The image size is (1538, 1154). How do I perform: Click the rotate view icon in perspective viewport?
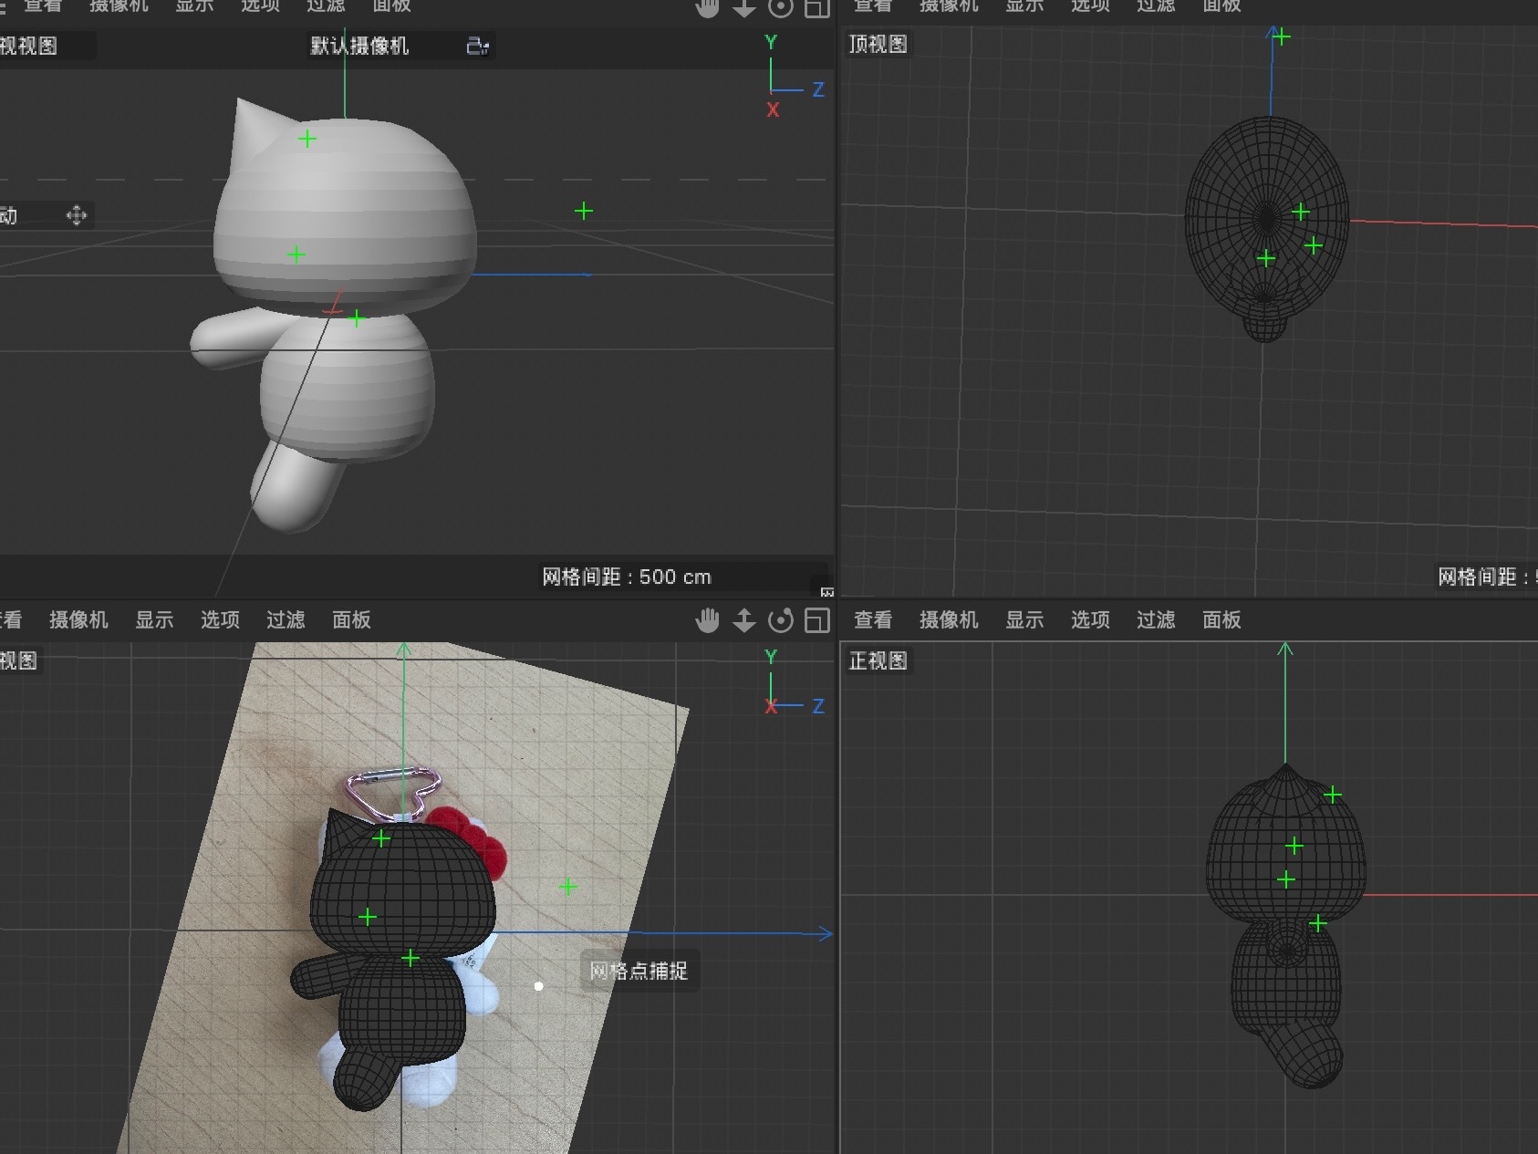click(x=780, y=7)
